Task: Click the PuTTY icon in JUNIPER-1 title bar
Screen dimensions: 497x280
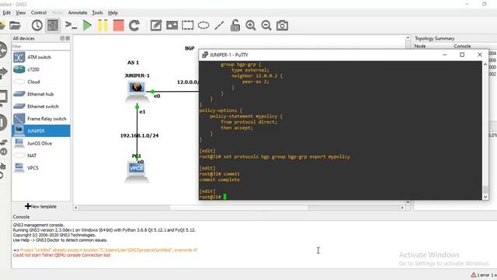Action: pos(205,54)
